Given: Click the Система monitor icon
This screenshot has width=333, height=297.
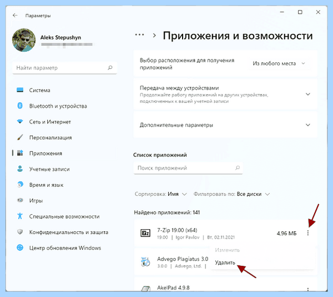Looking at the screenshot, I should coord(20,90).
